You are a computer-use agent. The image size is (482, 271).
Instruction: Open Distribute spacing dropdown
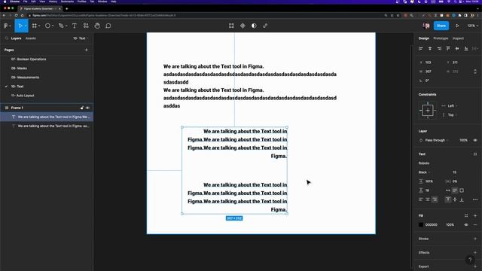click(475, 48)
